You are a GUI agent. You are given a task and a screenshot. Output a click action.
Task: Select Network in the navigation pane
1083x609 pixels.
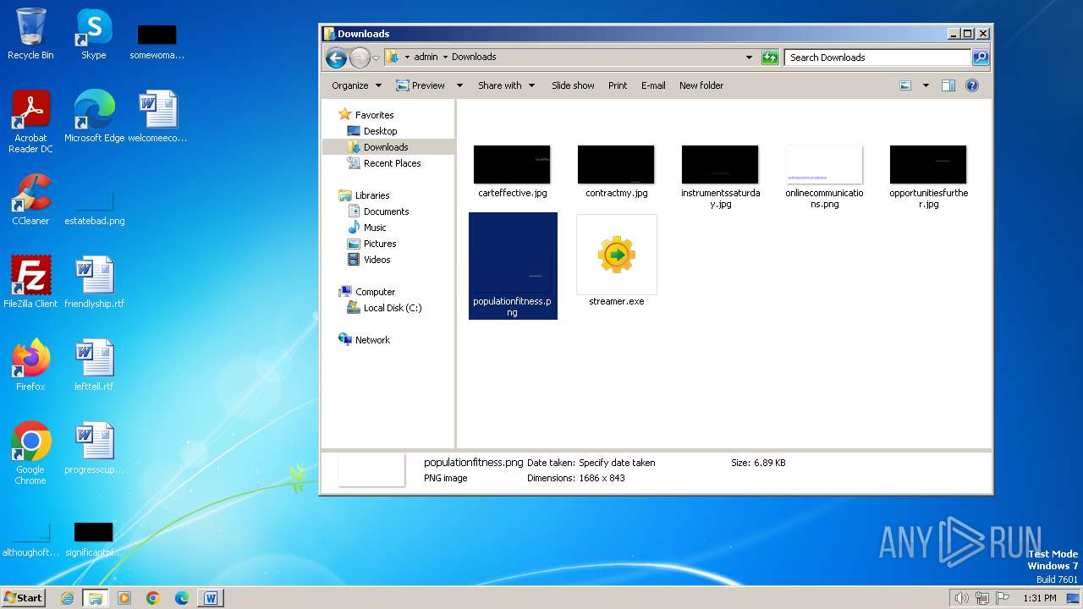pyautogui.click(x=372, y=340)
